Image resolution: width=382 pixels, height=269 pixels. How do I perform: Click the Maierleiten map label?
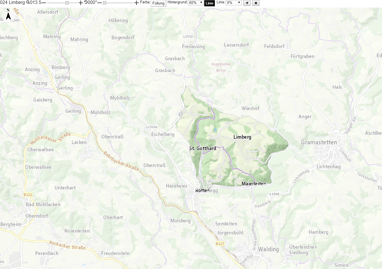pyautogui.click(x=254, y=184)
